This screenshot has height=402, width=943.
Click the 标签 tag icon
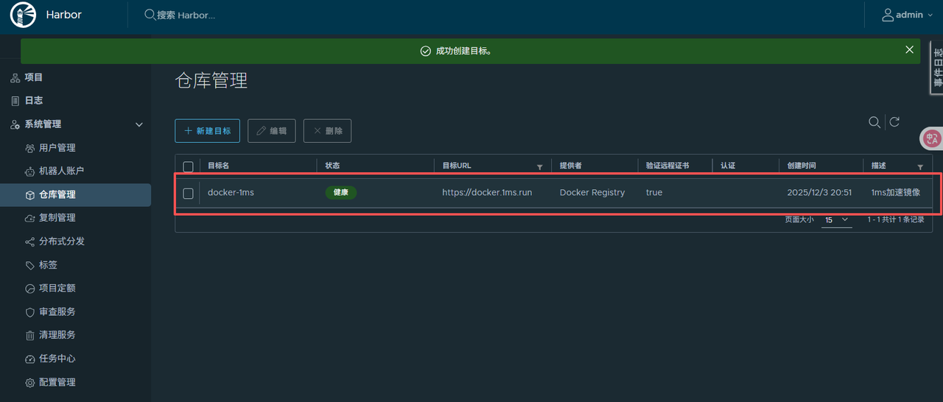[x=30, y=265]
